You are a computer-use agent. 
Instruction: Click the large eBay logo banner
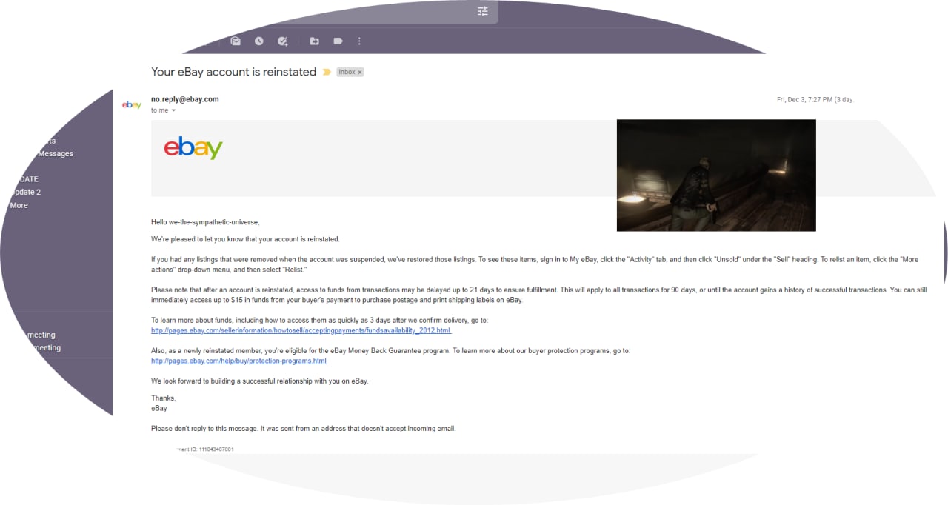pyautogui.click(x=193, y=147)
